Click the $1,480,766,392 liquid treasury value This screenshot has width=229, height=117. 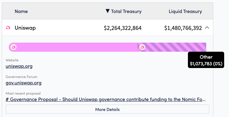click(183, 28)
